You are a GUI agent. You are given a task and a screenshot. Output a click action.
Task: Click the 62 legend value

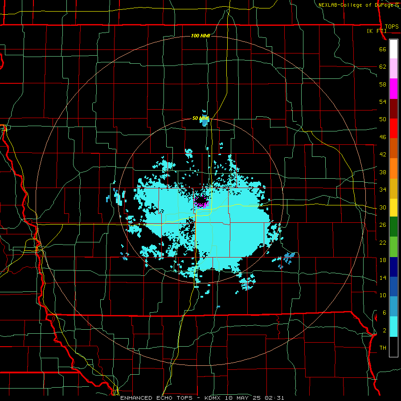pyautogui.click(x=383, y=66)
